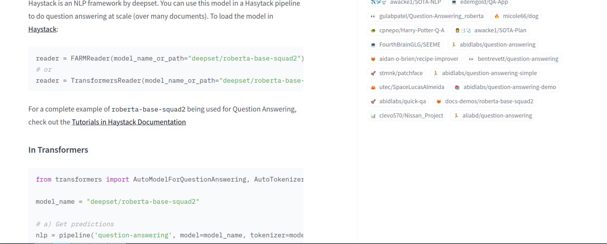Open aidan-o-brien/recipe-improver Space
Viewport: 607px width, 244px height.
(414, 59)
